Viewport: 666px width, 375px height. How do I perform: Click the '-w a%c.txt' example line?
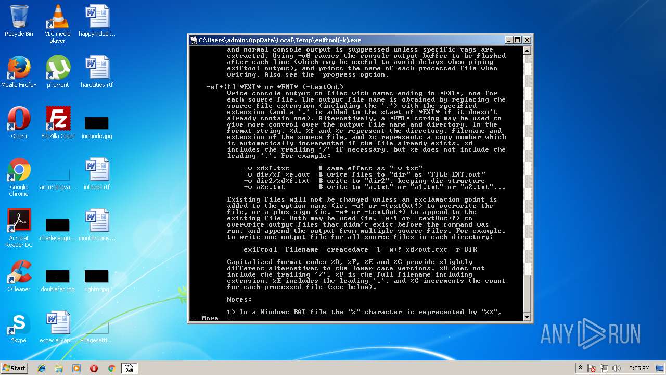tap(375, 187)
